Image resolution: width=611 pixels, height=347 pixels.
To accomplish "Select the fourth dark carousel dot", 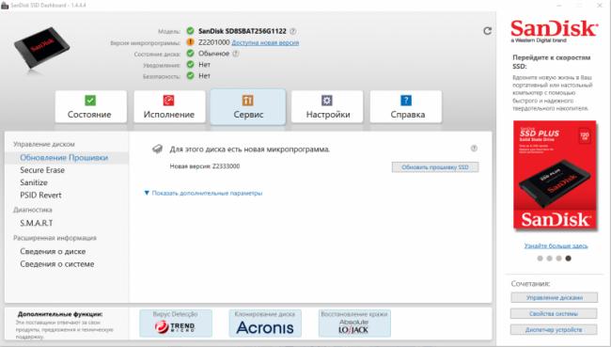I will click(x=568, y=258).
